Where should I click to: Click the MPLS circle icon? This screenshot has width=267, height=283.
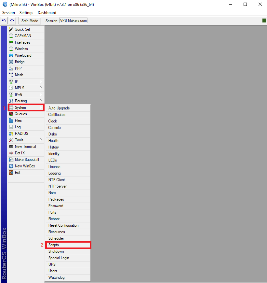coord(11,88)
